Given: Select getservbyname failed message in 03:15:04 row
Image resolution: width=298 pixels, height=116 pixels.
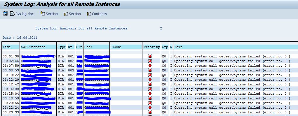Looking at the screenshot, I should [x=232, y=94].
